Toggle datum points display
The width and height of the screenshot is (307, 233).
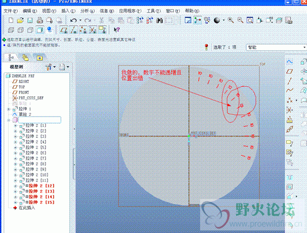[83, 30]
